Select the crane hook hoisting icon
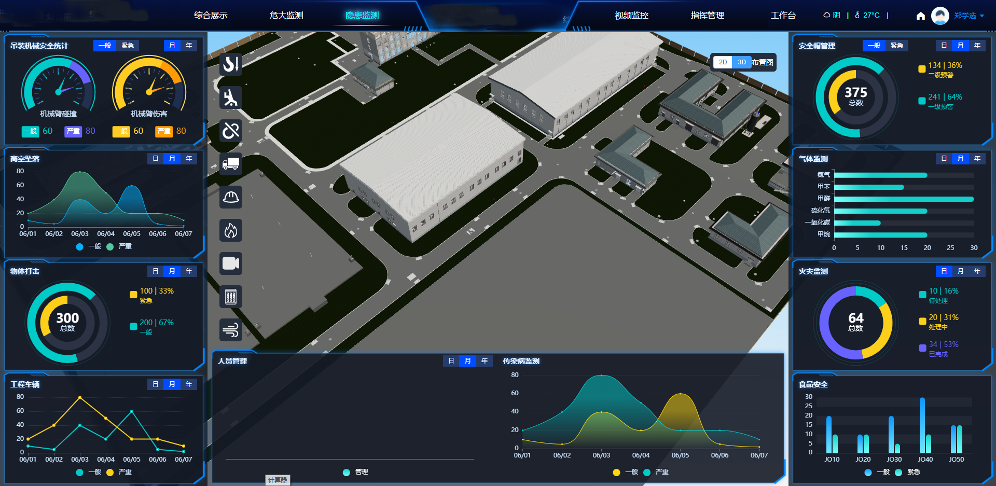The image size is (996, 486). (231, 64)
